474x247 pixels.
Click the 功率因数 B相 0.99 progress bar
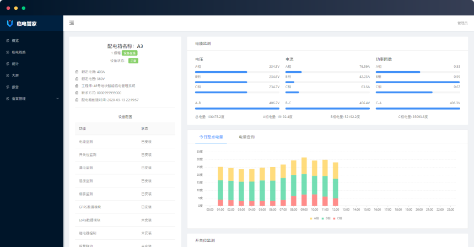(x=418, y=82)
